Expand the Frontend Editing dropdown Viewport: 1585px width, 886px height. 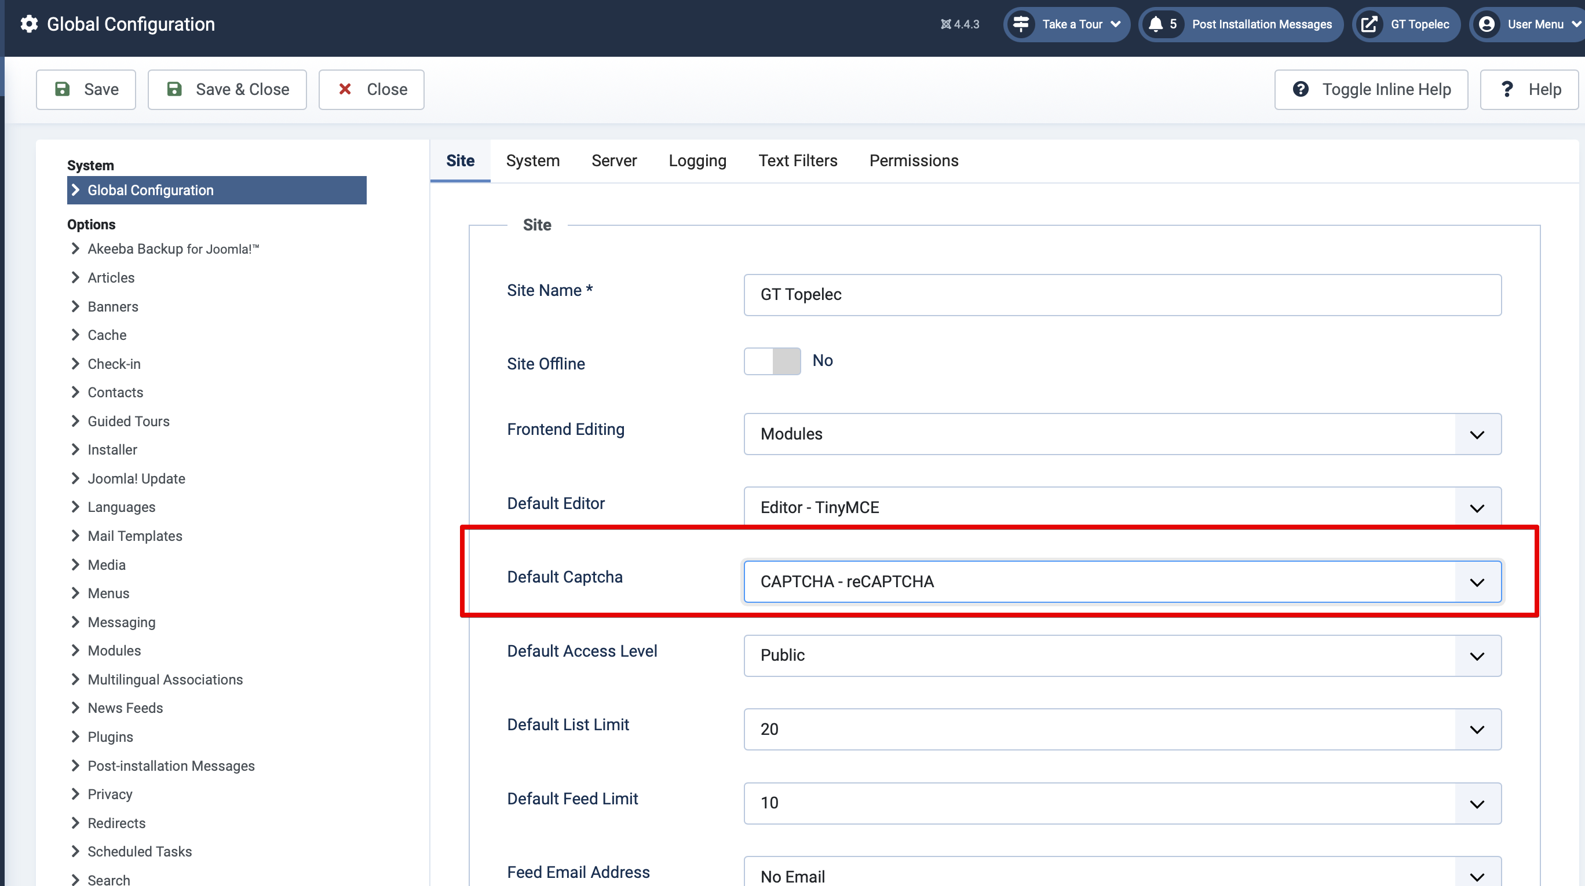pos(1122,434)
